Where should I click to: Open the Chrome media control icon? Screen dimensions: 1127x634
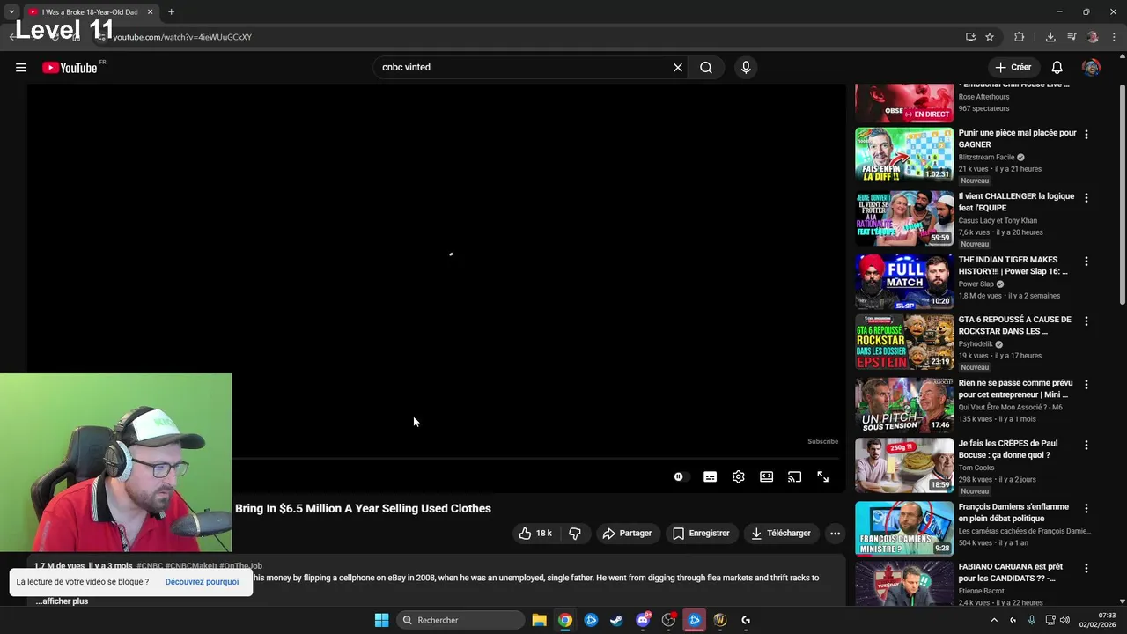1072,37
